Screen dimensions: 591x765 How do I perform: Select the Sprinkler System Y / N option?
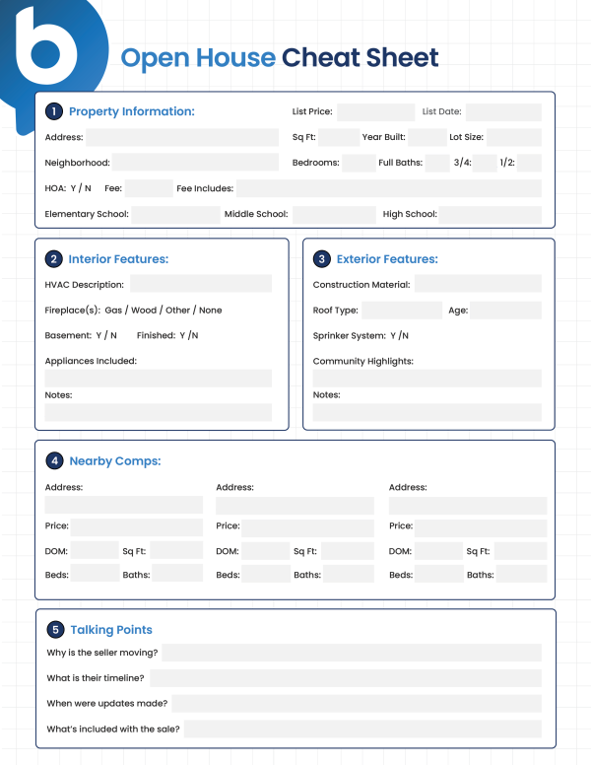[399, 335]
